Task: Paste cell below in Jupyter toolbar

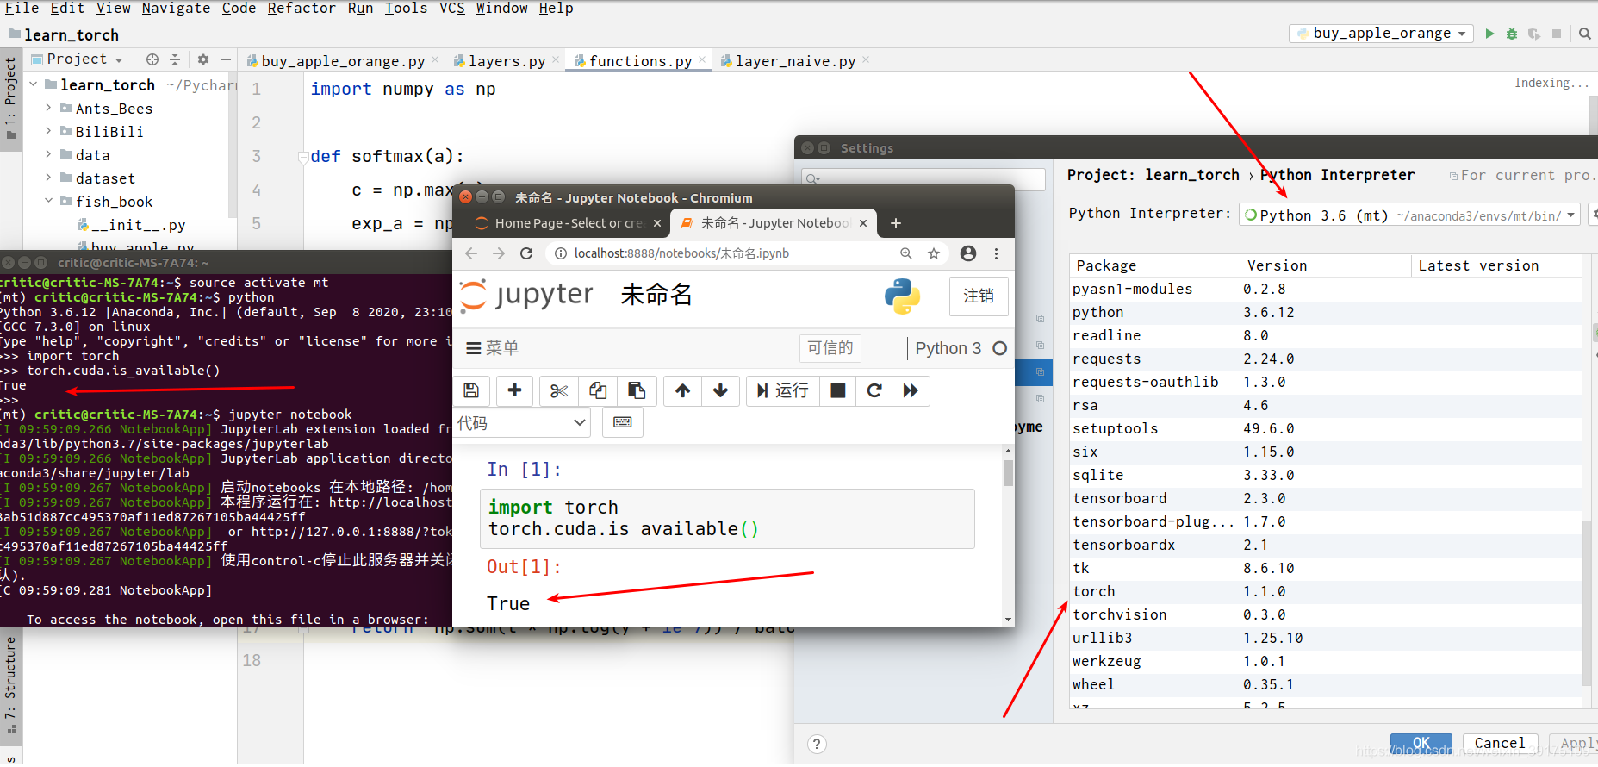Action: click(x=637, y=390)
